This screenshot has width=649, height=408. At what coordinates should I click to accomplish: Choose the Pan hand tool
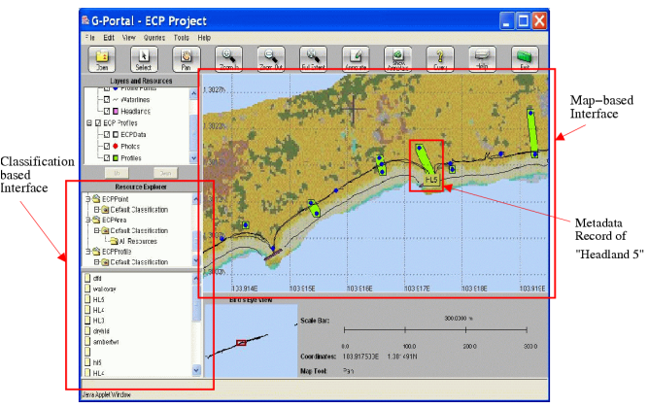187,59
